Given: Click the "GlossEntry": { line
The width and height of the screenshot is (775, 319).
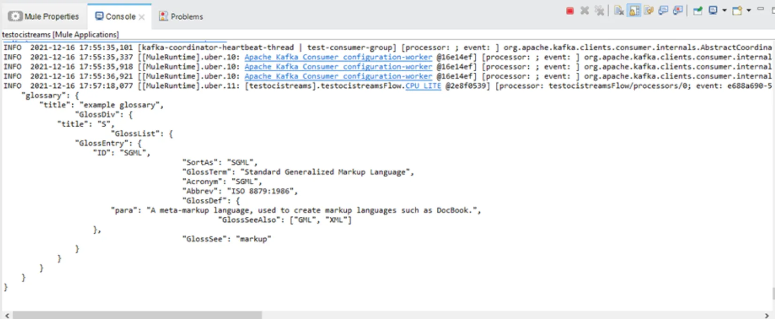Looking at the screenshot, I should point(108,143).
